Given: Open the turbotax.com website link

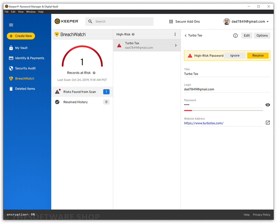Looking at the screenshot, I should tap(204, 123).
